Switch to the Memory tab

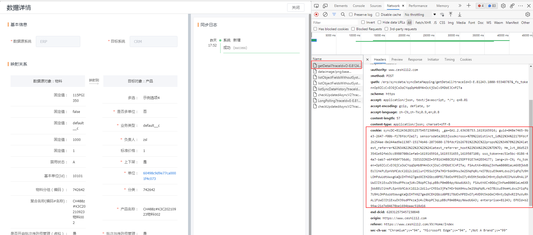[x=443, y=6]
